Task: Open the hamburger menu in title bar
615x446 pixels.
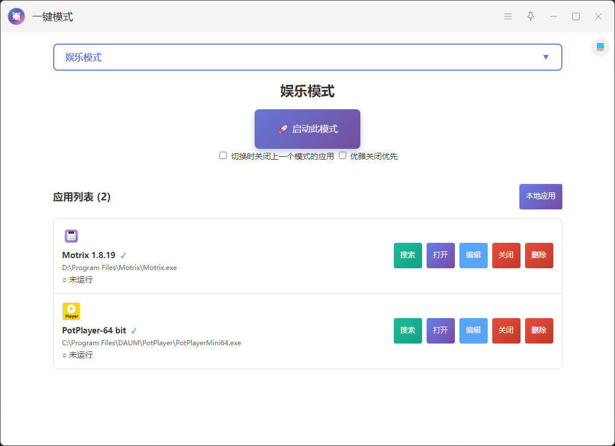Action: pos(508,16)
